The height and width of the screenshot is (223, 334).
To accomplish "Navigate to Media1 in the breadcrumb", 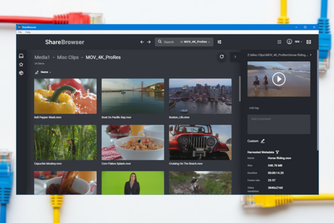I will (x=42, y=57).
